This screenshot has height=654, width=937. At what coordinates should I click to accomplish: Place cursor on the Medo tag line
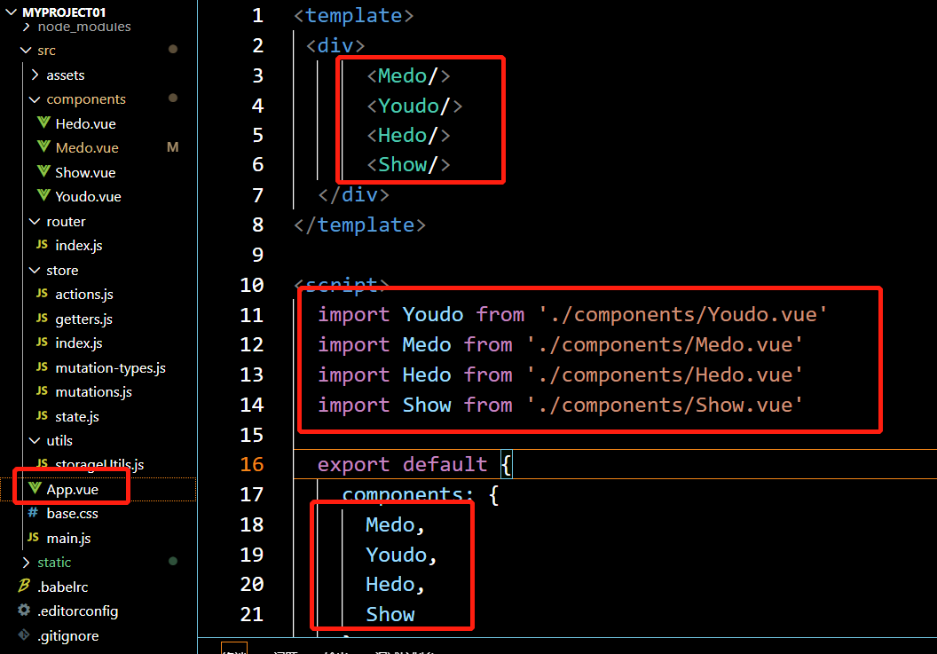coord(408,76)
